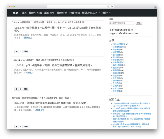Image resolution: width=164 pixels, height=139 pixels.
Task: Open 閱讀全文 link in the pCloud excerpt
Action: 30,73
